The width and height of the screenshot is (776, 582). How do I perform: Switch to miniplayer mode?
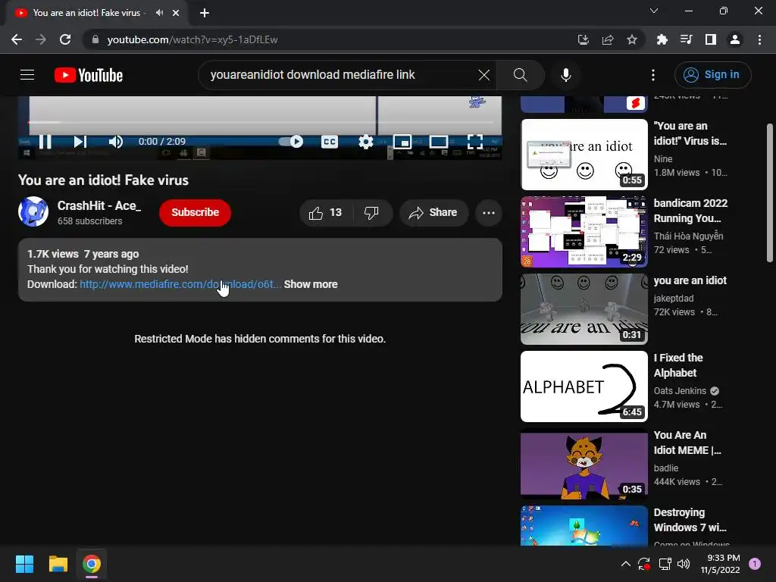[402, 142]
